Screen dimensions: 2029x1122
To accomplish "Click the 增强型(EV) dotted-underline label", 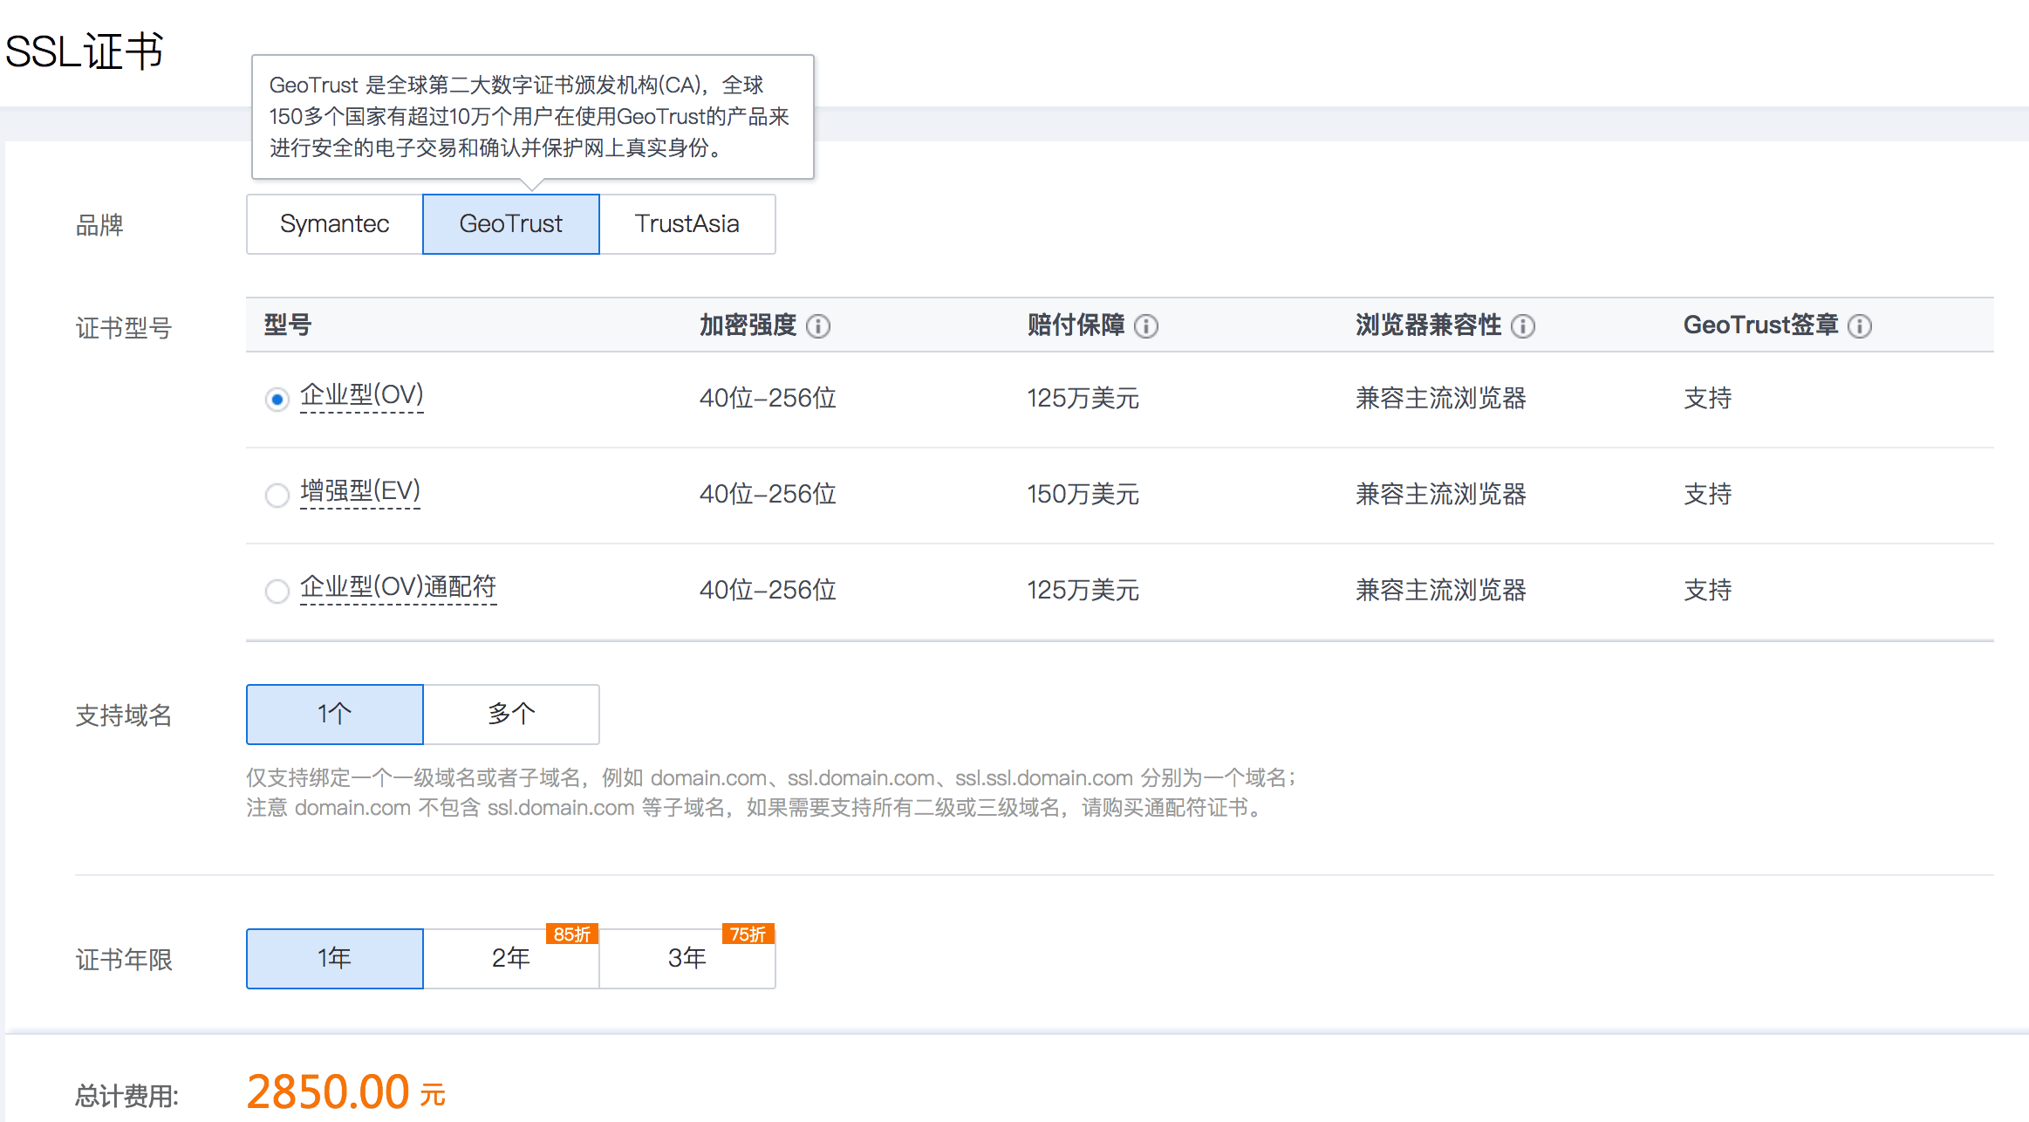I will coord(360,491).
